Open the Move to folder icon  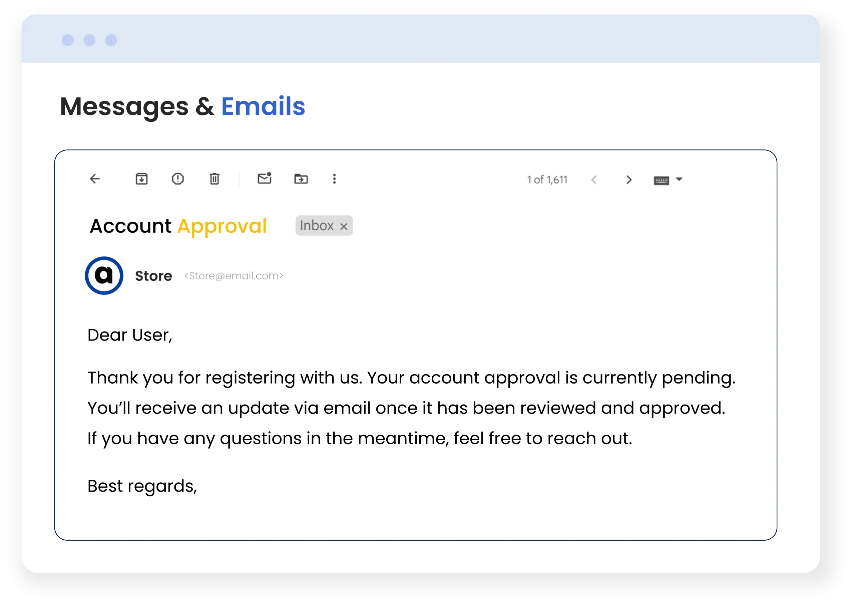point(301,179)
